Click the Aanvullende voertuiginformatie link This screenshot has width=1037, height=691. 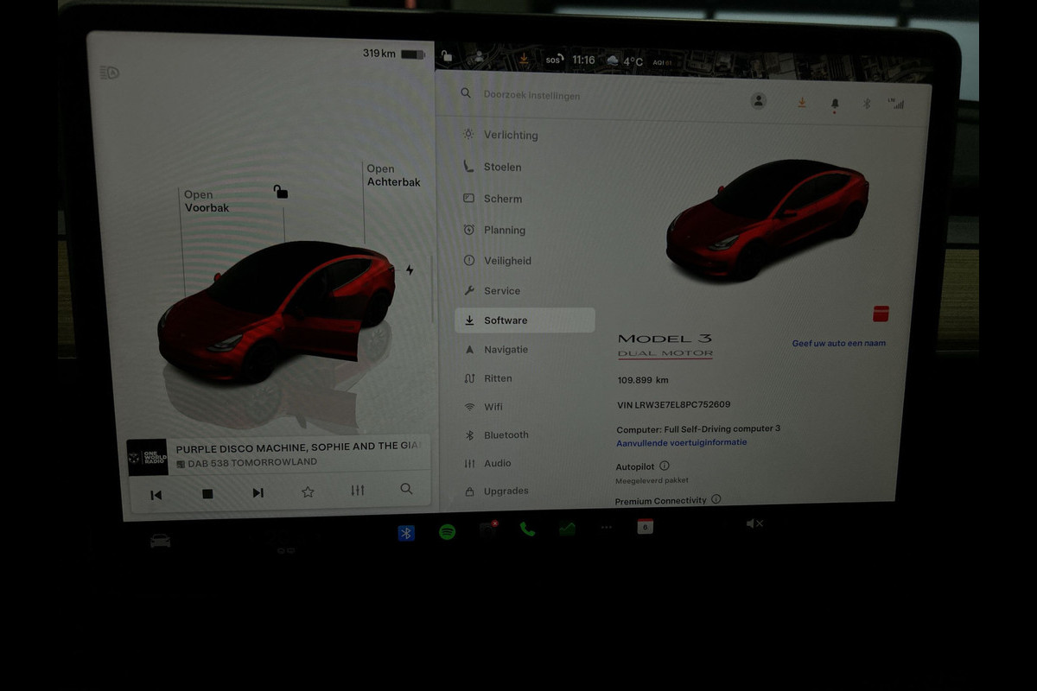pos(681,442)
